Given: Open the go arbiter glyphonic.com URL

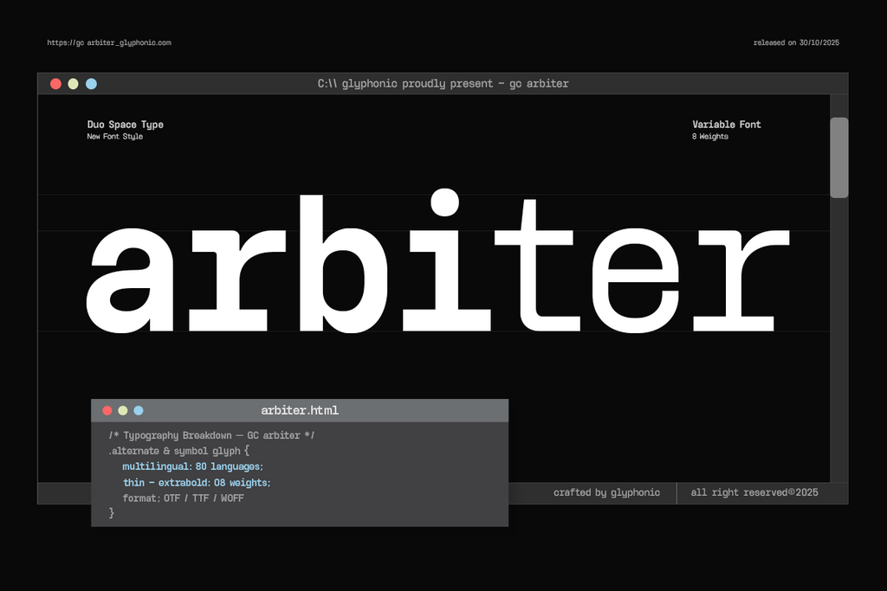Looking at the screenshot, I should tap(109, 42).
